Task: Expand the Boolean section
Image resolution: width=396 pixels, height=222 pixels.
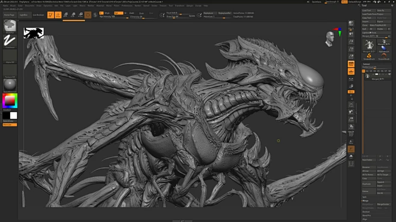Action: [x=366, y=212]
